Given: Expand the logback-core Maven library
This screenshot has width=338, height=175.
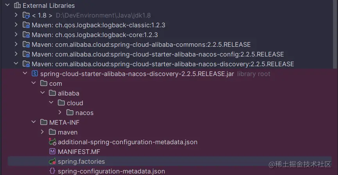Looking at the screenshot, I should tap(16, 35).
